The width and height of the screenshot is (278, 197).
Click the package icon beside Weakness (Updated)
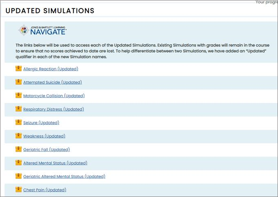pyautogui.click(x=19, y=136)
